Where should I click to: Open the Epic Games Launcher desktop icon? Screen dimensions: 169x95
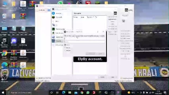(4, 43)
